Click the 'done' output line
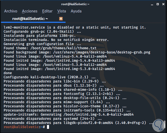This screenshot has width=167, height=133. click(8, 73)
